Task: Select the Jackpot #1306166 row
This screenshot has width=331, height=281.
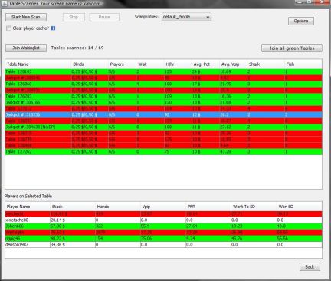Action: 163,102
